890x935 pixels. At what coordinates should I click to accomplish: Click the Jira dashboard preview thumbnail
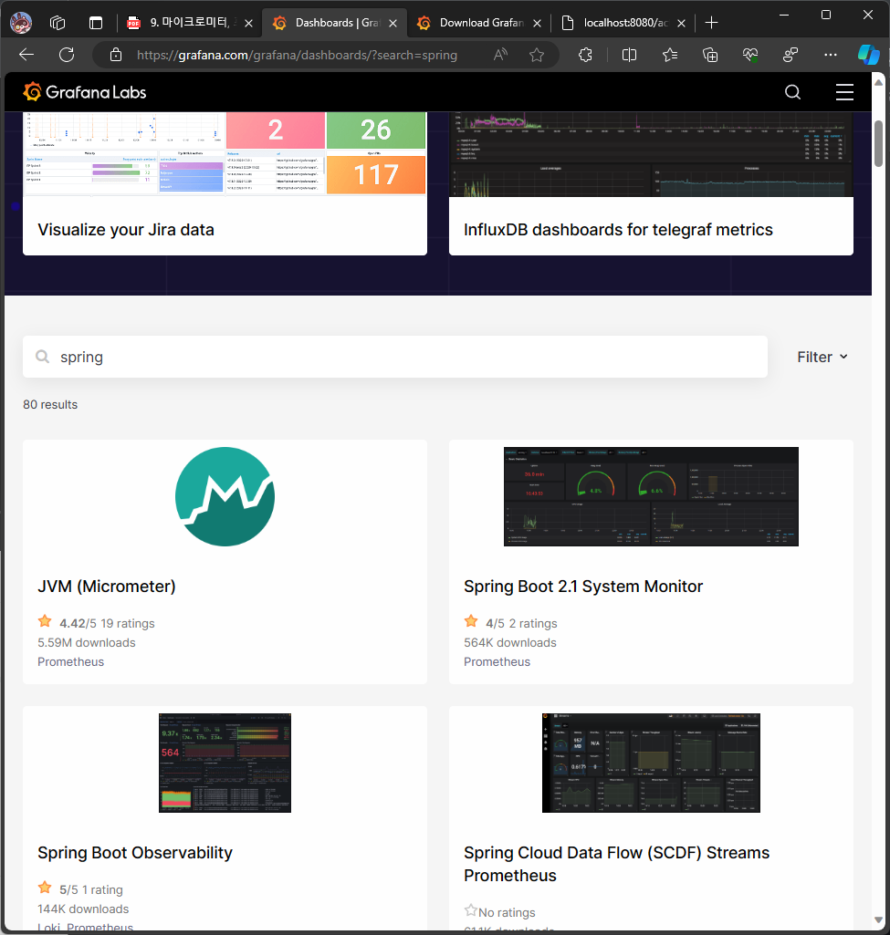click(225, 154)
